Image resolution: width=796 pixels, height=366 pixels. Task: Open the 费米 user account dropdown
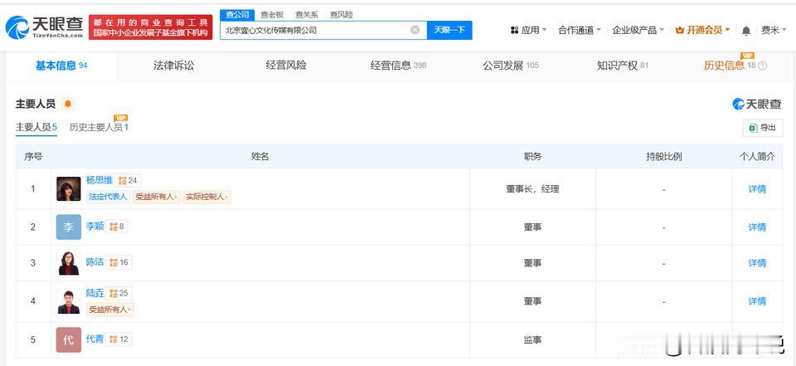(x=773, y=31)
